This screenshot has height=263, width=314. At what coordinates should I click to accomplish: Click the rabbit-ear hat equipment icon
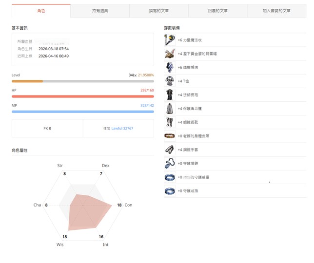(169, 54)
